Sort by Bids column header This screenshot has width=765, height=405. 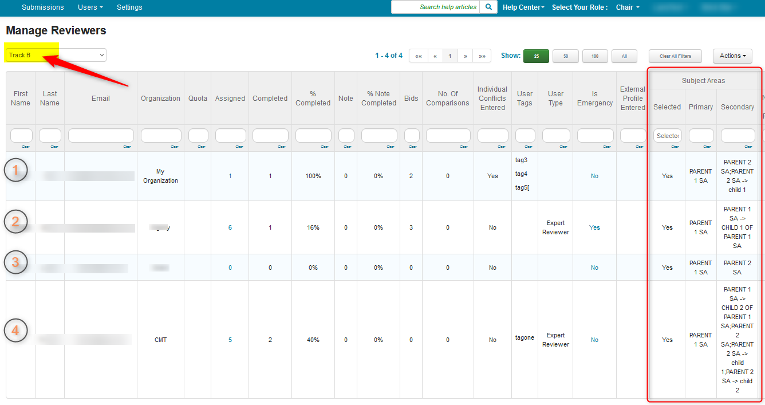pos(411,99)
